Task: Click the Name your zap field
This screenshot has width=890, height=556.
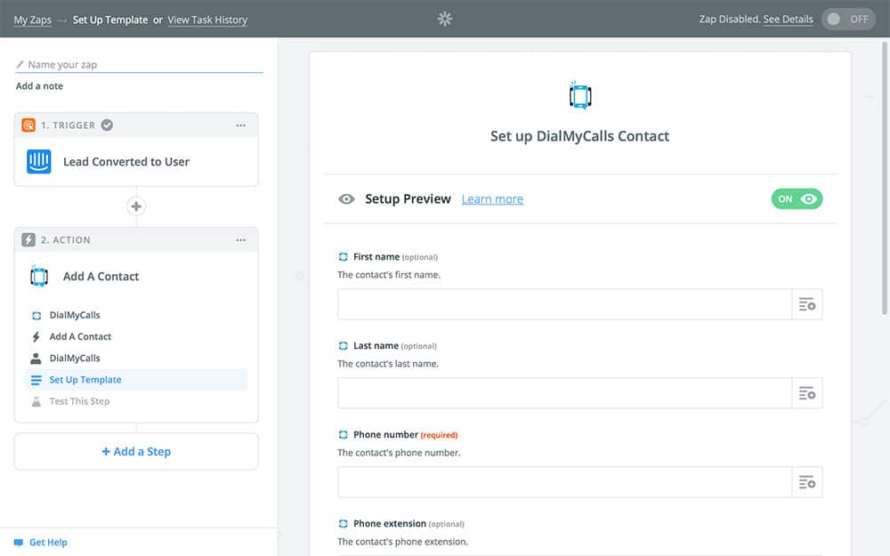Action: pyautogui.click(x=142, y=65)
